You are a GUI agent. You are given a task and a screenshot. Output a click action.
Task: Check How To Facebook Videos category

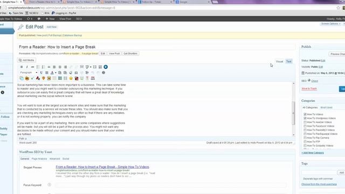[x=305, y=126]
